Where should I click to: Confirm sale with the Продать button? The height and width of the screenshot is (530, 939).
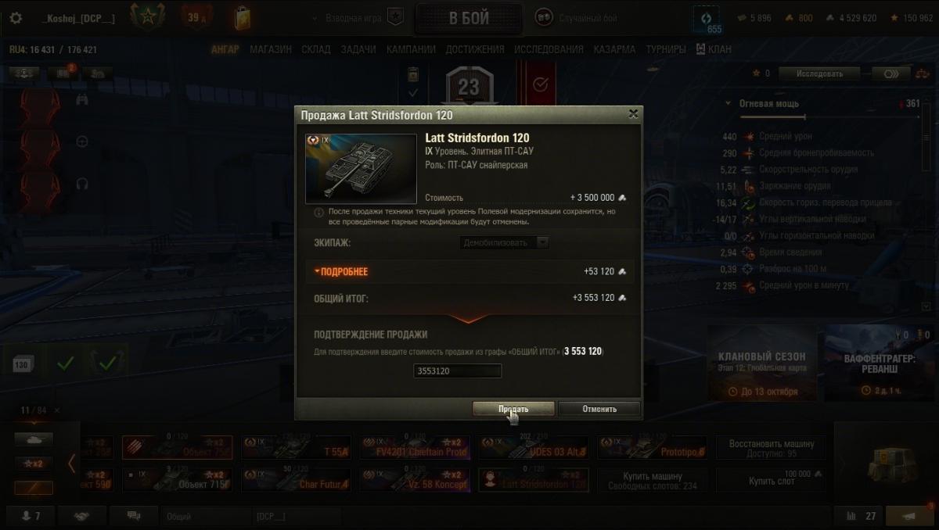[513, 409]
